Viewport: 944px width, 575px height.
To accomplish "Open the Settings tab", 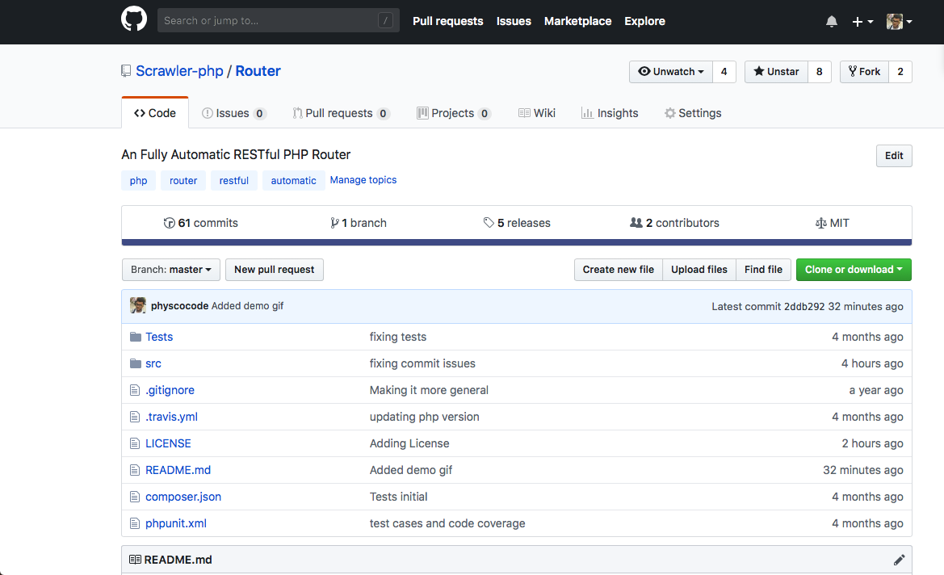I will click(x=692, y=113).
